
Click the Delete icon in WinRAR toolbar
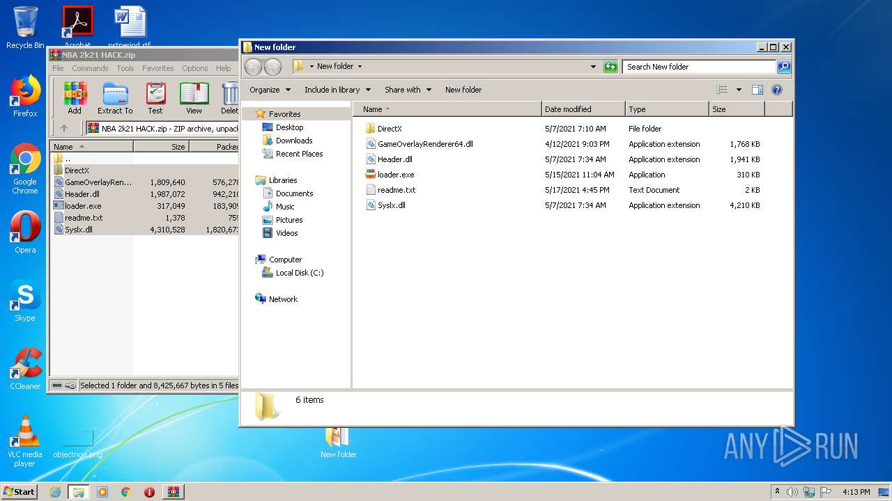click(x=230, y=97)
